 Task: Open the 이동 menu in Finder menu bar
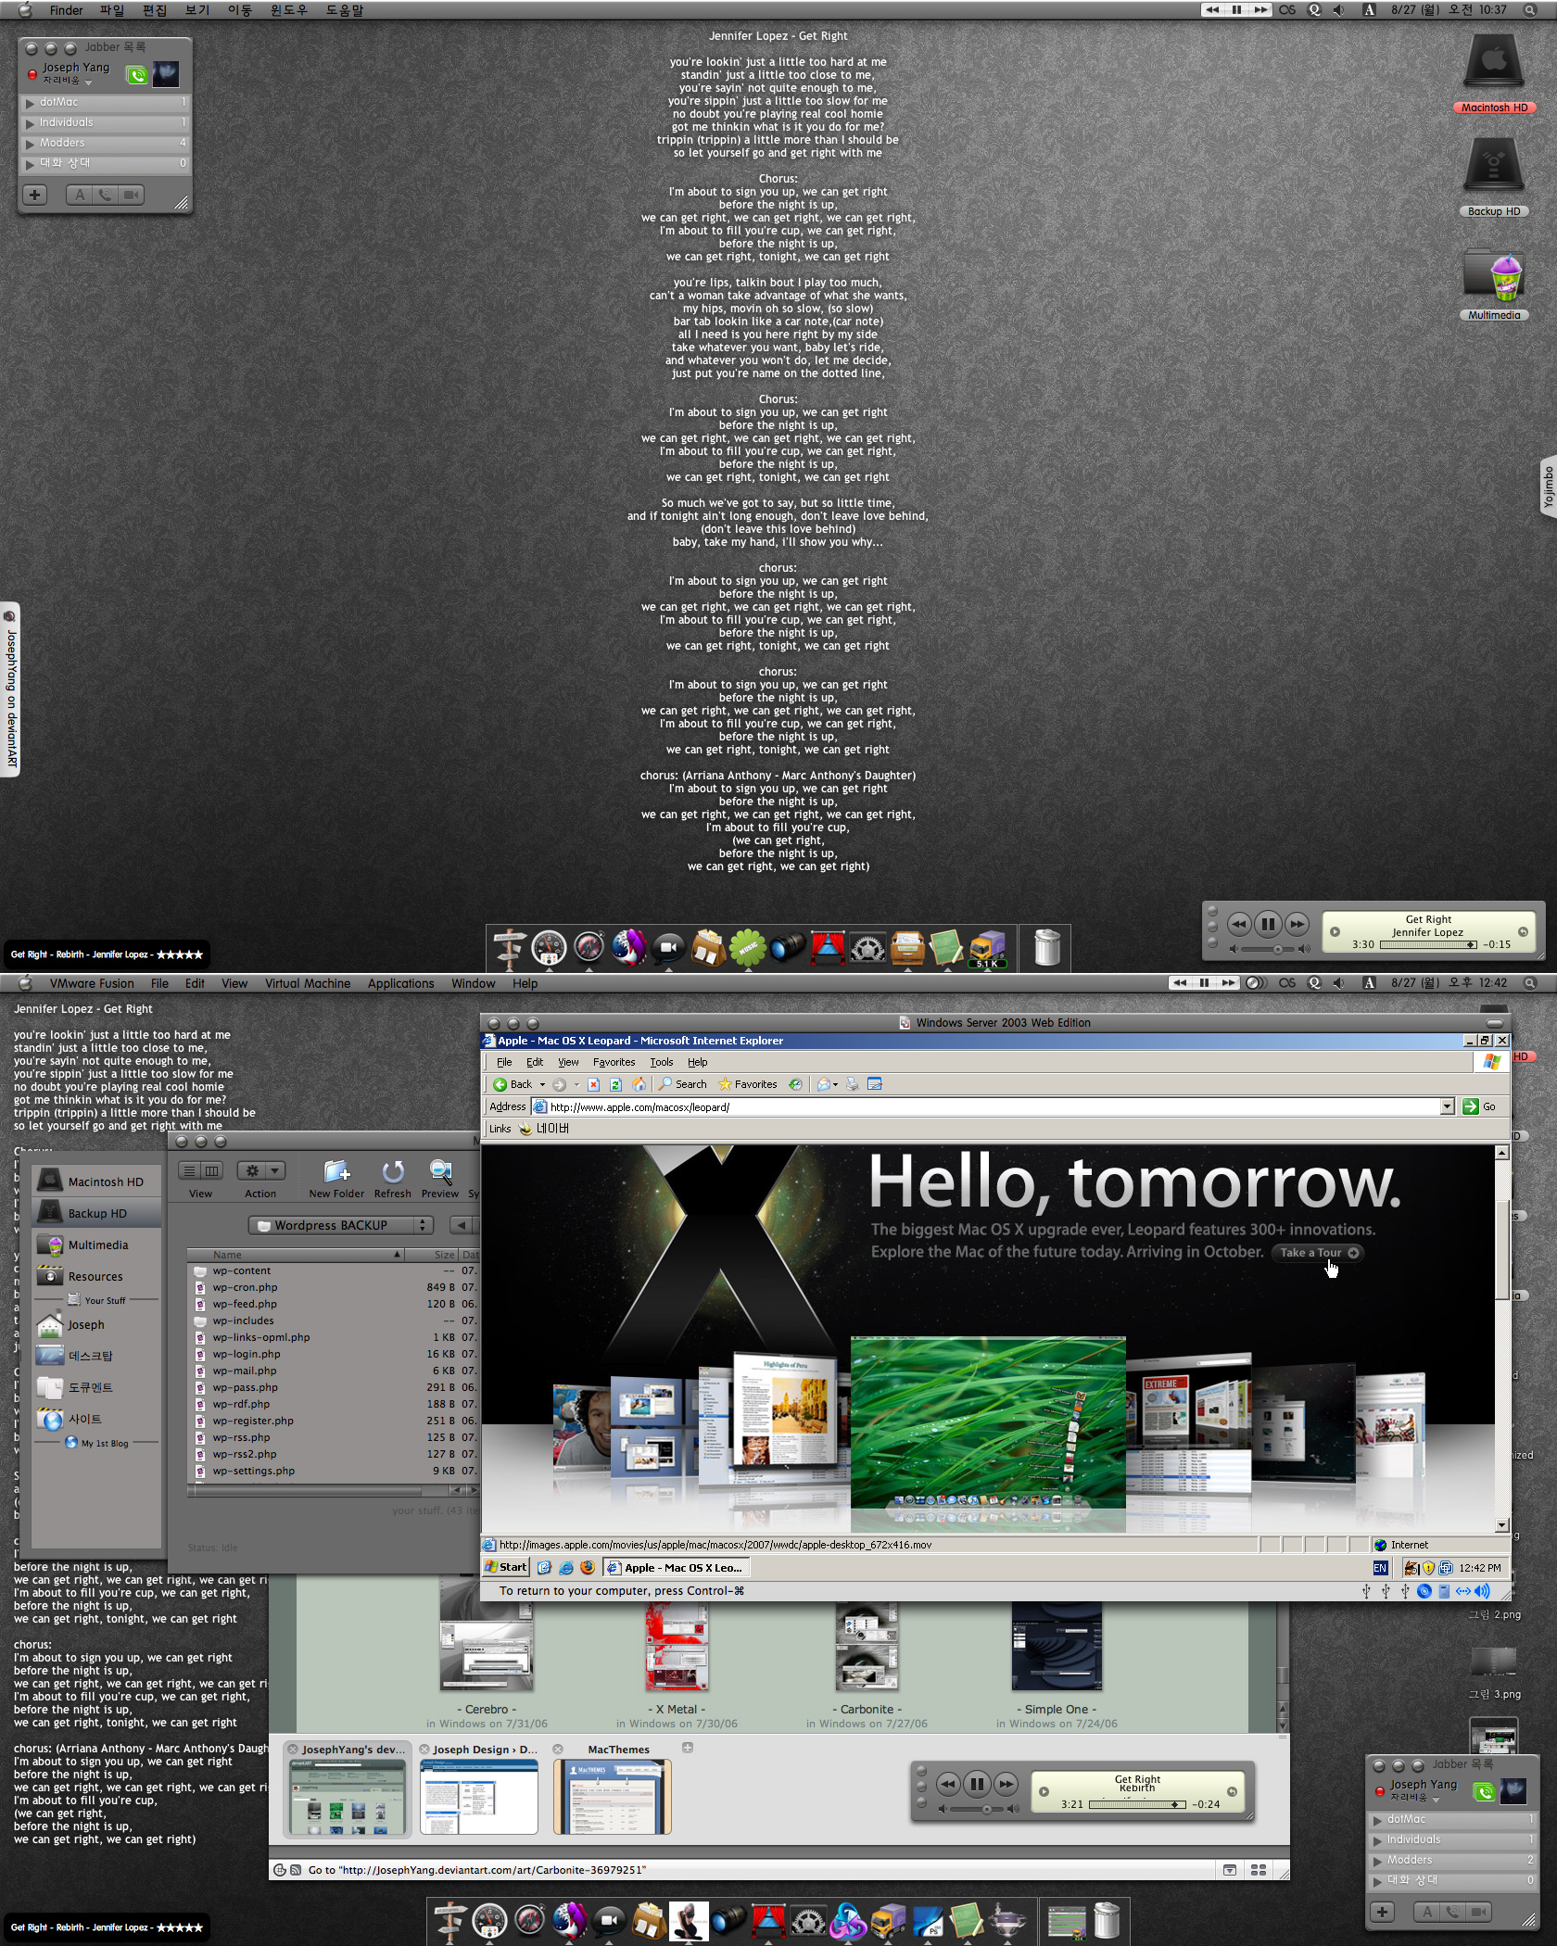point(240,10)
